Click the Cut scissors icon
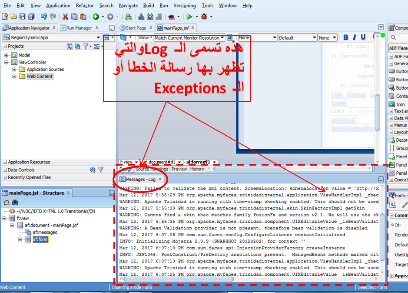Image resolution: width=408 pixels, height=293 pixels. pyautogui.click(x=65, y=17)
